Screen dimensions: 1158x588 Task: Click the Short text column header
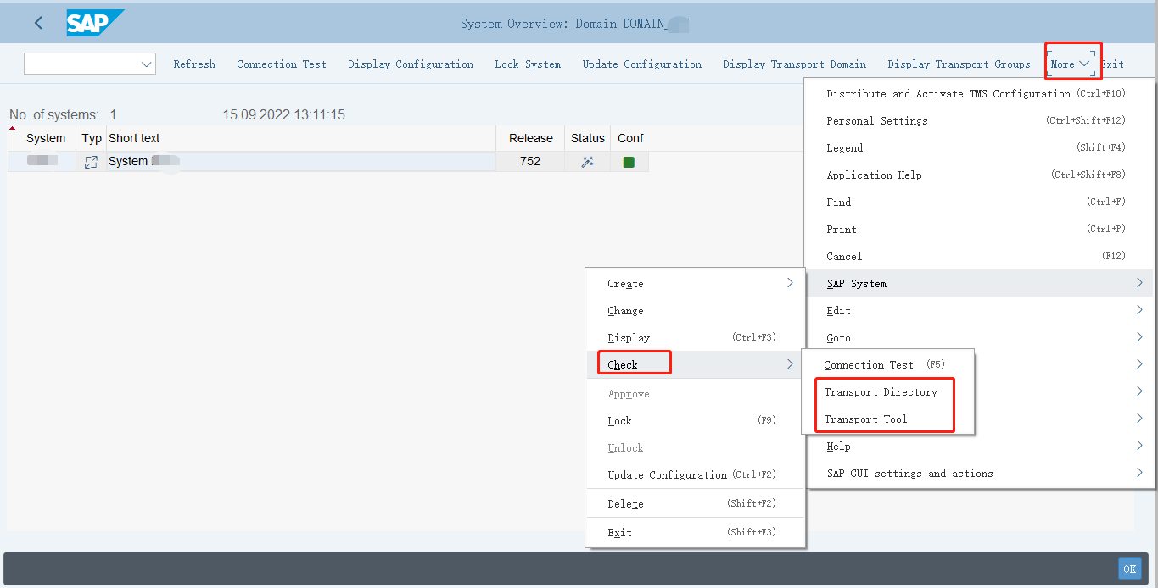click(134, 138)
